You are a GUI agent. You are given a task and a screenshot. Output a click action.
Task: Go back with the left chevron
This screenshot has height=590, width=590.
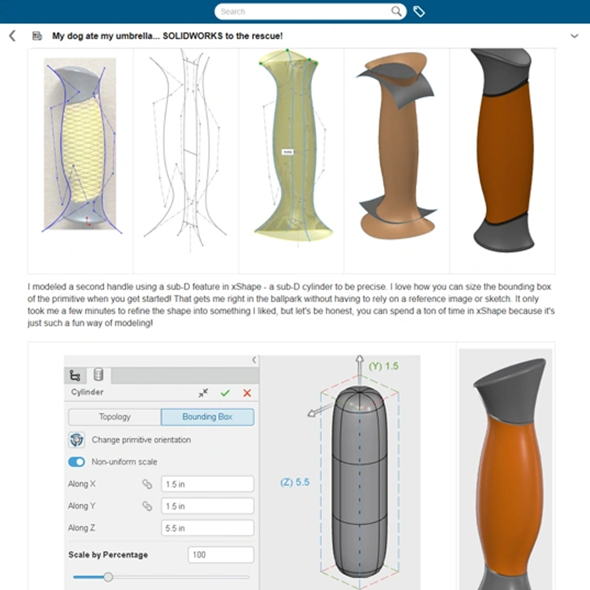(13, 36)
